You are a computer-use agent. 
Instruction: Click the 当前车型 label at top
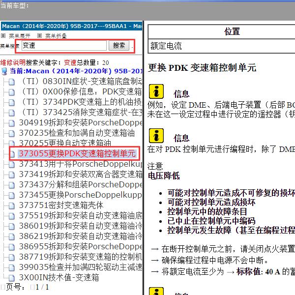point(14,5)
